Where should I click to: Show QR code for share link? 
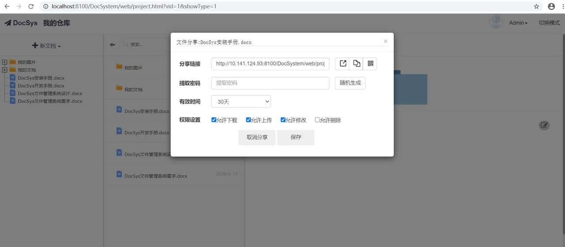coord(370,64)
